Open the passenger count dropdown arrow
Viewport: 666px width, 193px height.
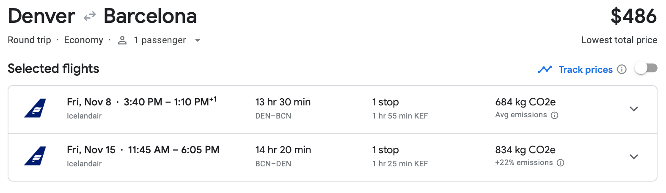[x=197, y=41]
